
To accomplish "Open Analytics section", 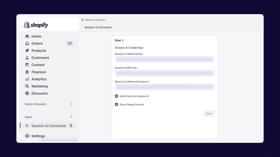I will pos(39,79).
